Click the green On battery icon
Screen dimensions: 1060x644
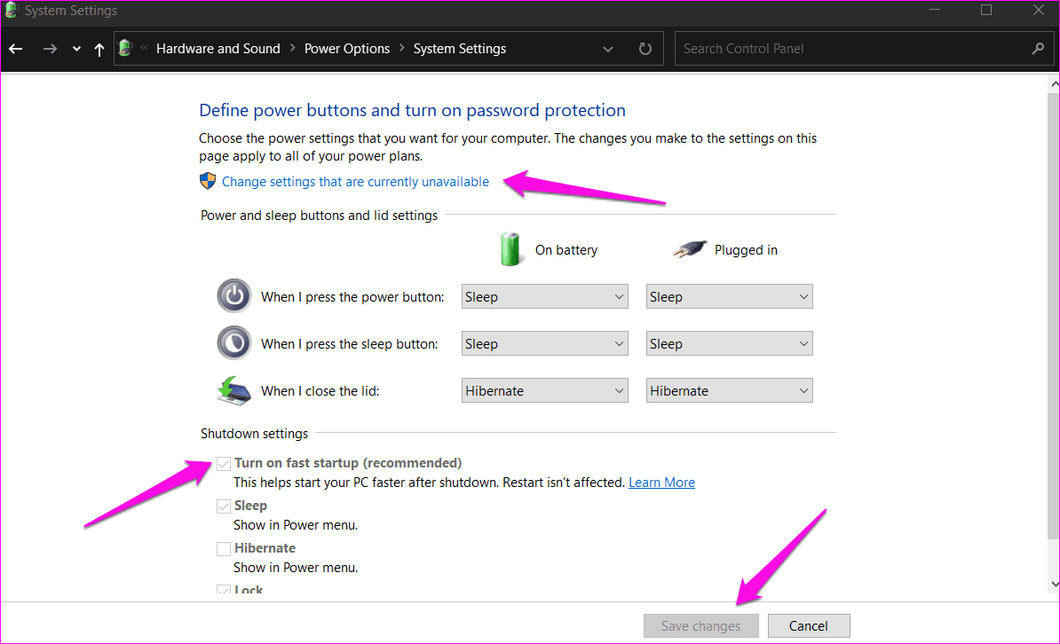(x=510, y=249)
